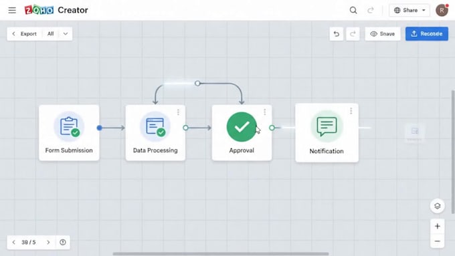455x256 pixels.
Task: Open Notification node options menu
Action: pos(351,111)
